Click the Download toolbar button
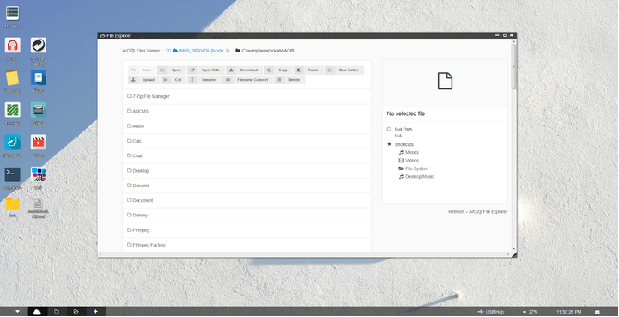 point(245,70)
